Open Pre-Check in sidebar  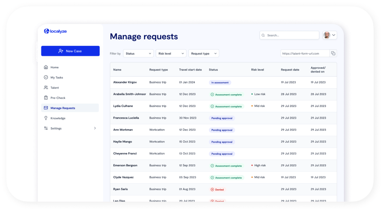pos(58,98)
